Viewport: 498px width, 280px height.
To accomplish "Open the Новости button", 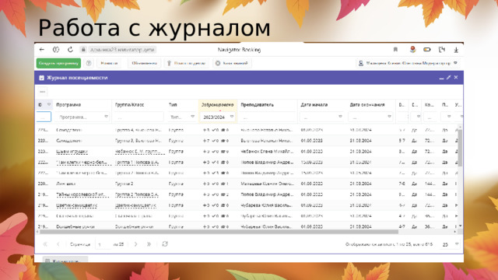I will [x=109, y=63].
